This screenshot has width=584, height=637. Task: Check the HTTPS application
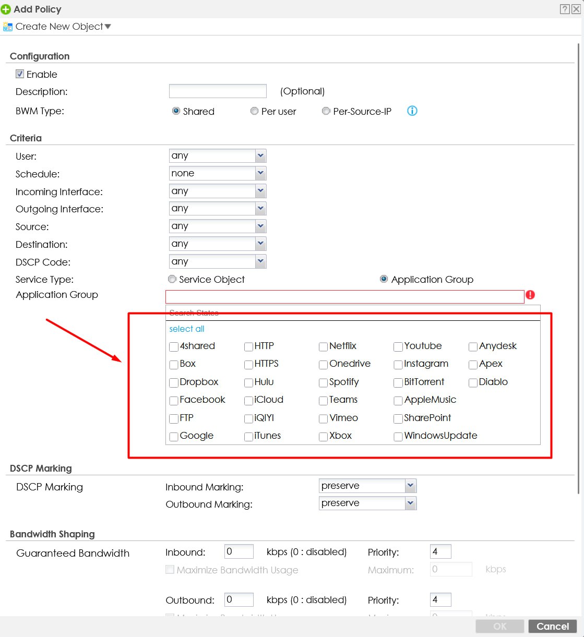(248, 365)
